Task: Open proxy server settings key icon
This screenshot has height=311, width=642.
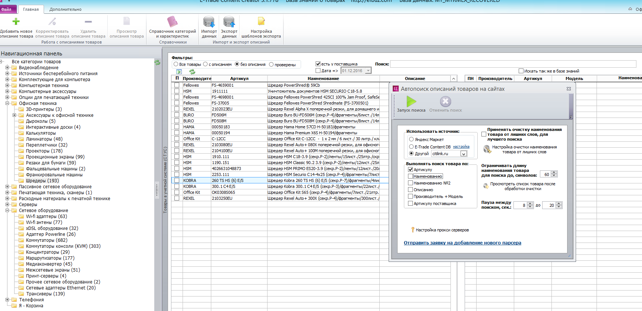Action: pos(412,230)
